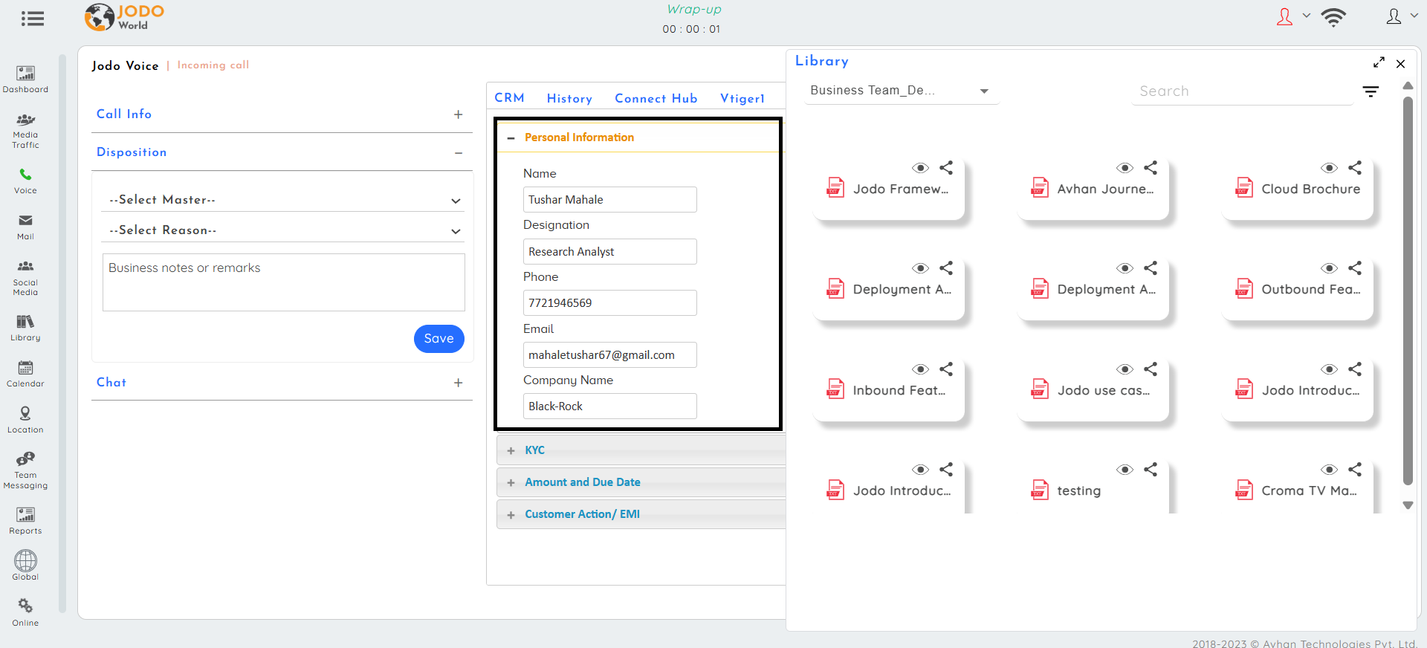The image size is (1427, 648).
Task: Share the testing document
Action: [x=1151, y=470]
